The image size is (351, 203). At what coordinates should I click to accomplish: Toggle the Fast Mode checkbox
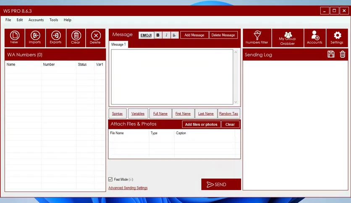[x=110, y=179]
